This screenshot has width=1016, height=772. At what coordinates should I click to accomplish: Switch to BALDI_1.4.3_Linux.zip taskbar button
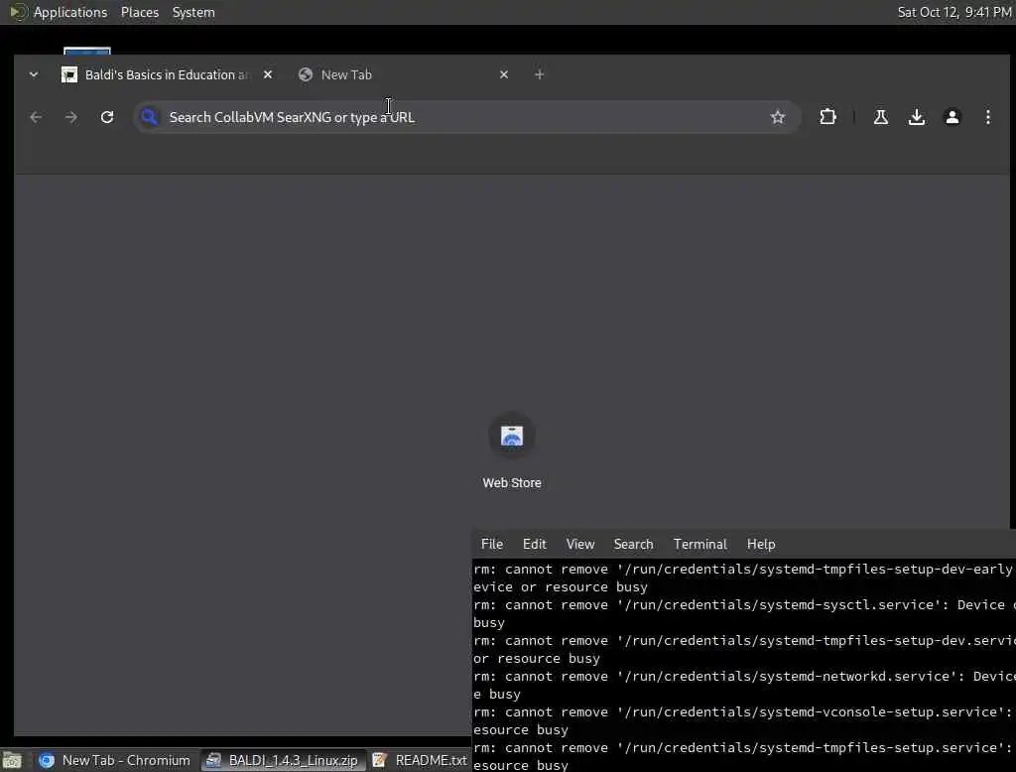click(x=283, y=760)
